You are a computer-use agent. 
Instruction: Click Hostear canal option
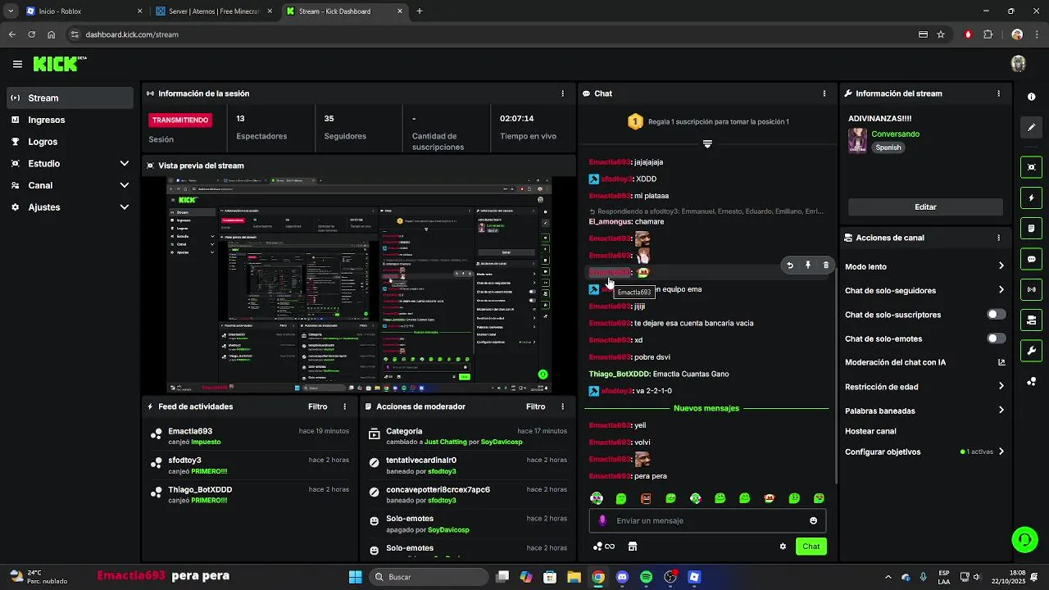(x=870, y=431)
